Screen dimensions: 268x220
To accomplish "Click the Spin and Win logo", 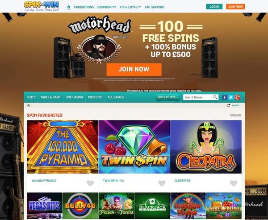I will 42,6.
